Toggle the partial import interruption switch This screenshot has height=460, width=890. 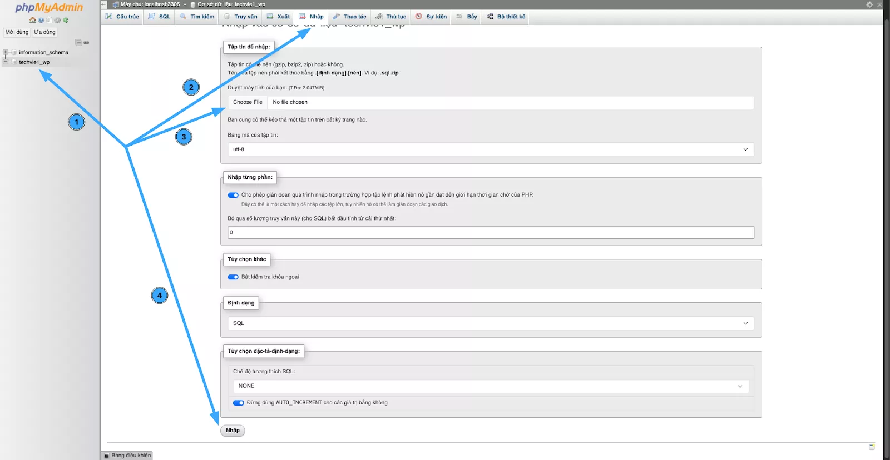tap(233, 195)
